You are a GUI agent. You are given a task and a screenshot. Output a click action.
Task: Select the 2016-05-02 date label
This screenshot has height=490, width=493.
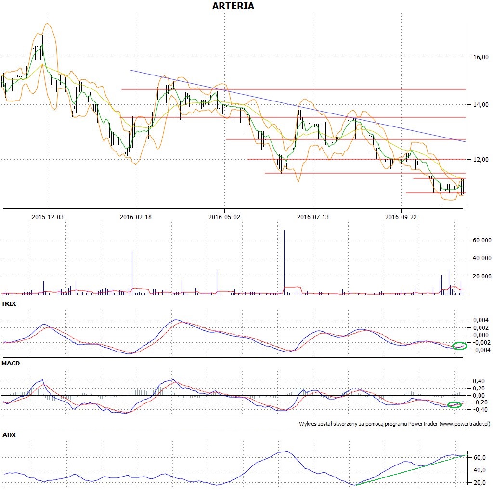pyautogui.click(x=224, y=217)
